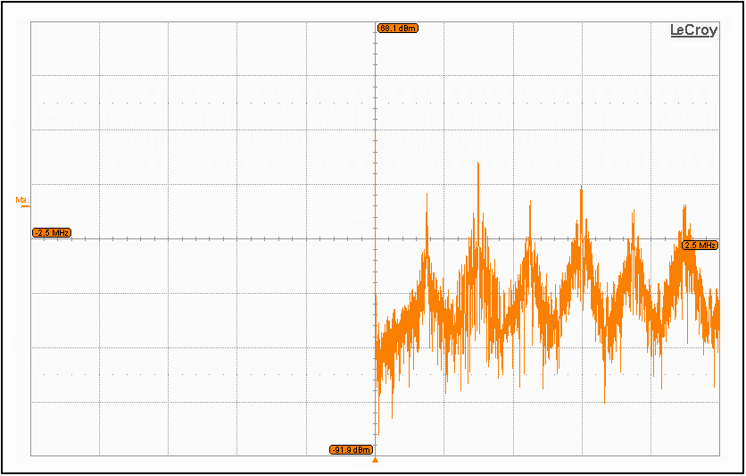Image resolution: width=746 pixels, height=476 pixels.
Task: Click the orange trace at the right grid edge
Action: (x=717, y=322)
